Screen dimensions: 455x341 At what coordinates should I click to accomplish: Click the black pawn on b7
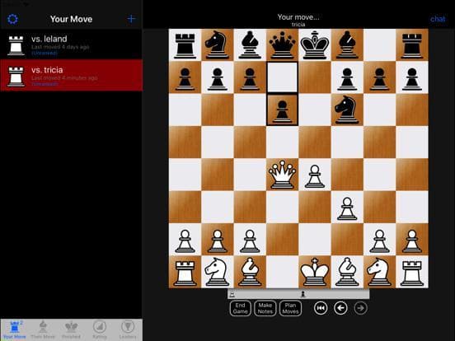coord(218,78)
